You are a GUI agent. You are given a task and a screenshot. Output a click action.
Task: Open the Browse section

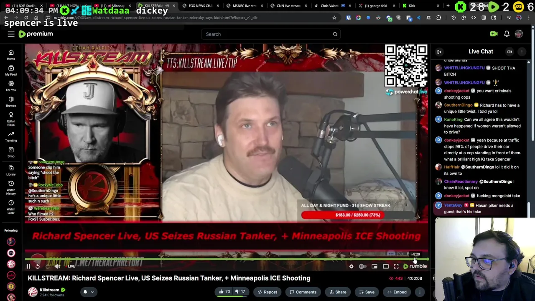point(11,102)
